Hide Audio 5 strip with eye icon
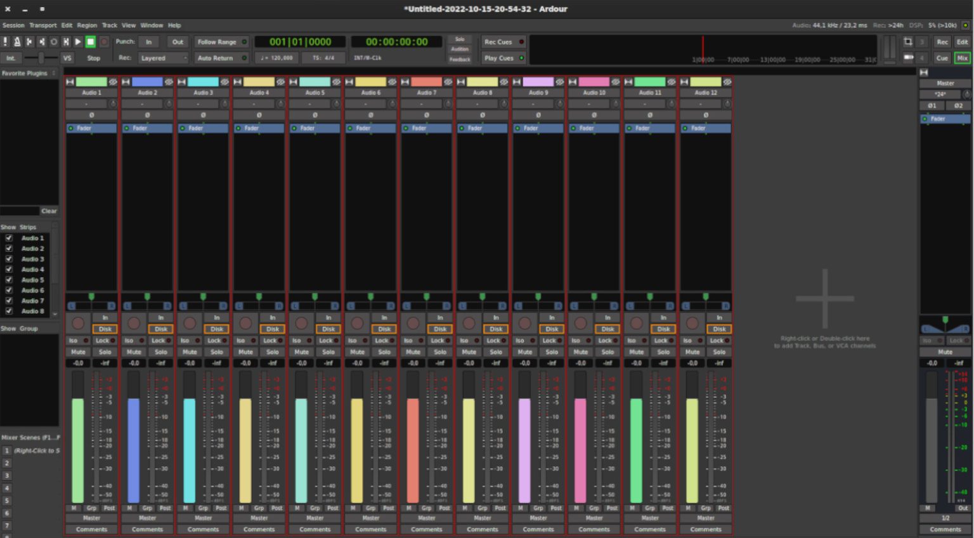 pyautogui.click(x=336, y=82)
